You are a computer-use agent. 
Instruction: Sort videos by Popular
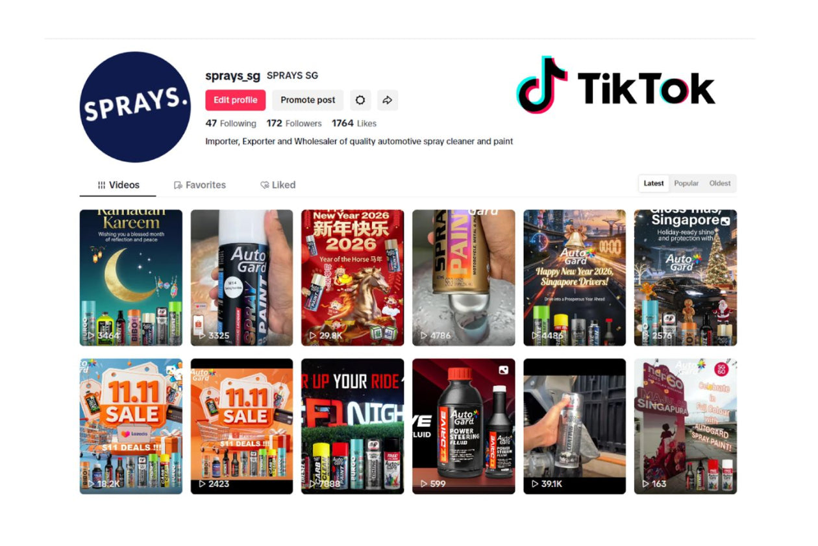tap(686, 184)
